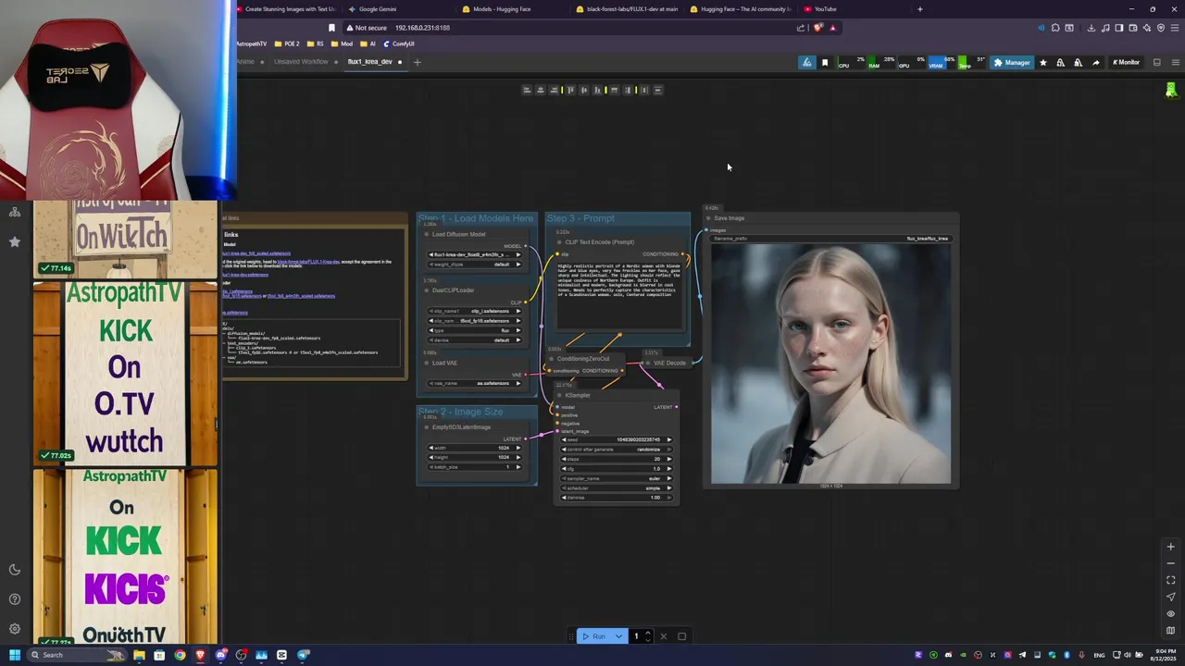Adjust the steps 20 slider in KSampler

pyautogui.click(x=617, y=459)
